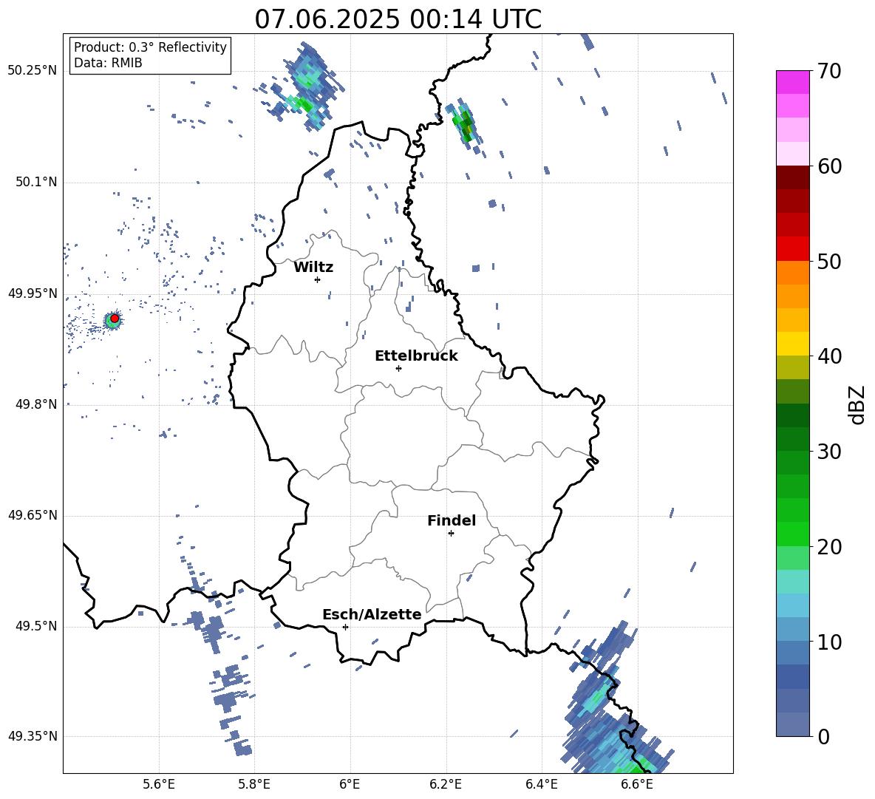
Task: Pick the magenta top colorbar segment
Action: [792, 82]
